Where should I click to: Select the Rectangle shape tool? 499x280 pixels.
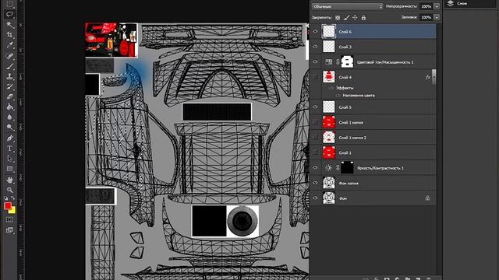[x=9, y=169]
